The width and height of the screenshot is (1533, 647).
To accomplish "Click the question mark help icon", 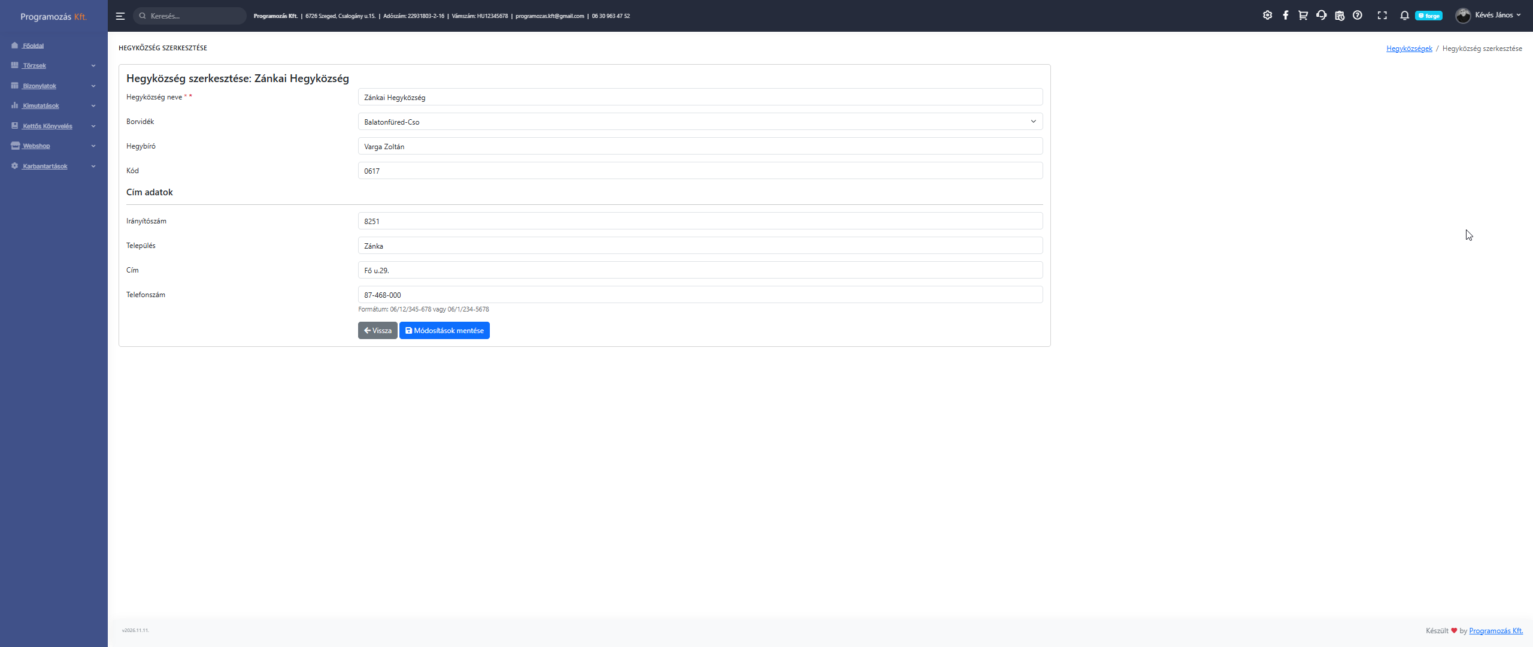I will 1358,16.
